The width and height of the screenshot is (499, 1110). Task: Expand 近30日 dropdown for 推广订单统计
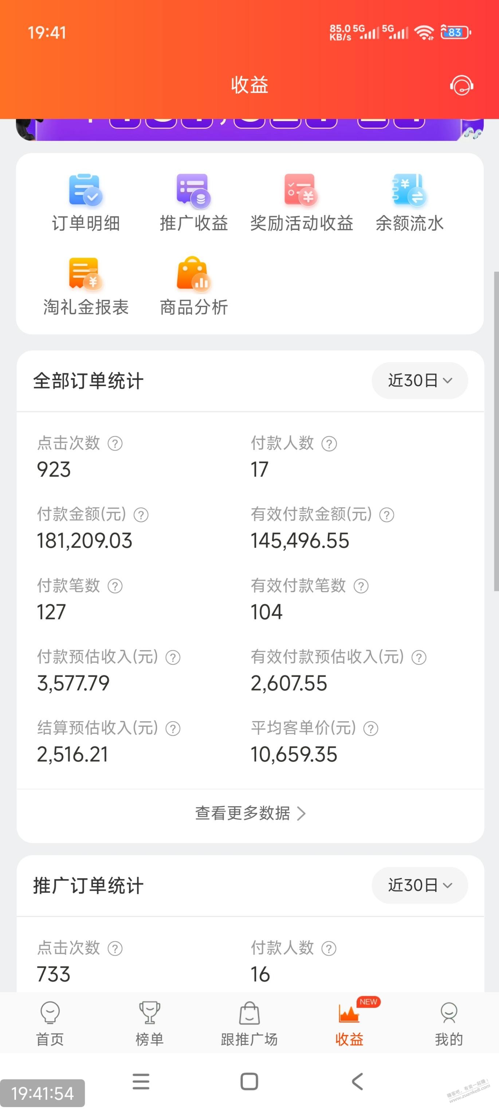[x=419, y=885]
